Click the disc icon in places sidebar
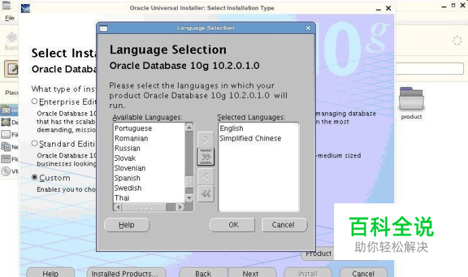Viewport: 468px width, 277px height. (5, 171)
